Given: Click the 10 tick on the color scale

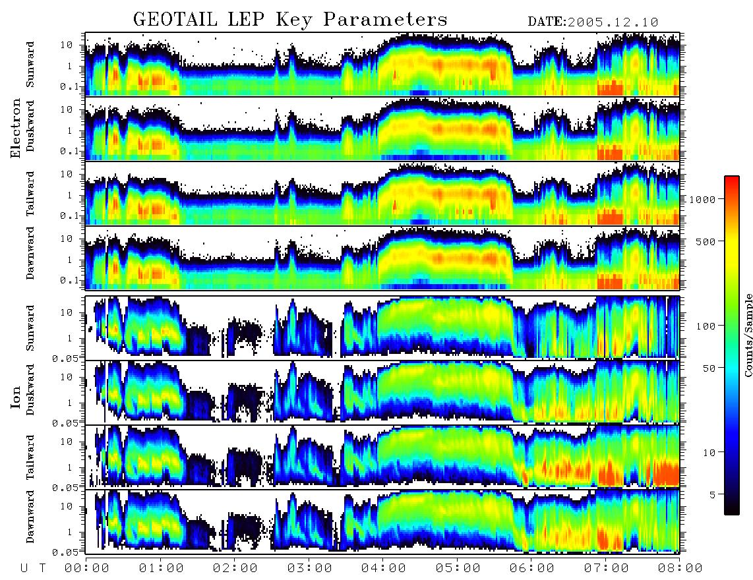Looking at the screenshot, I should 709,452.
